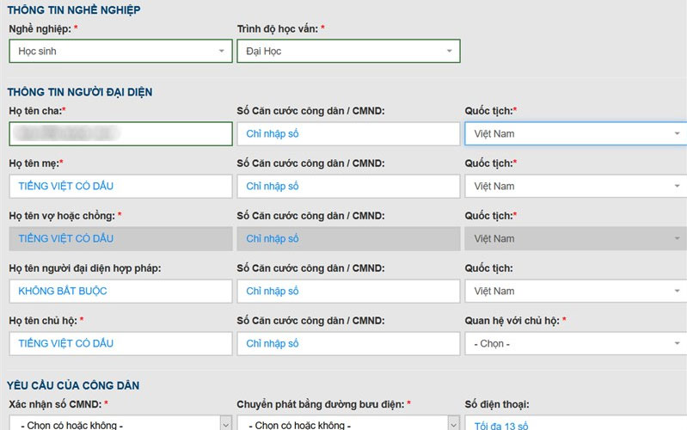This screenshot has width=687, height=430.
Task: Click the Số điện thoại input field
Action: [576, 423]
